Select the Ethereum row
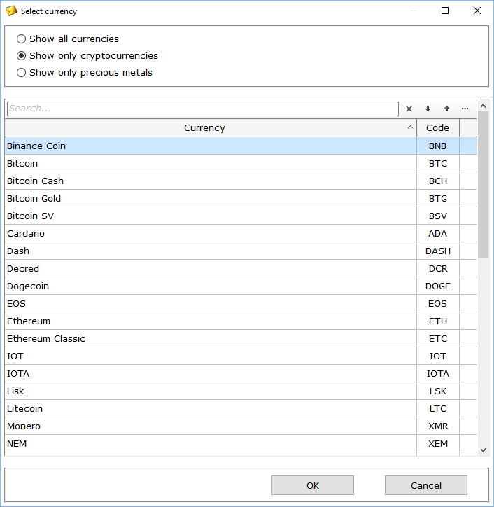This screenshot has height=507, width=494. coord(241,321)
